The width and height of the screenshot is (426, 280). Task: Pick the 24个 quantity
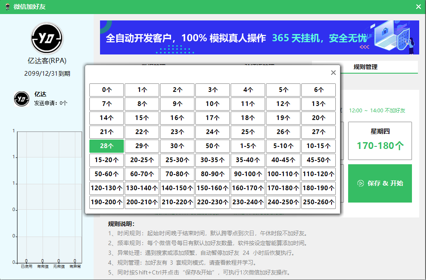[x=212, y=132]
